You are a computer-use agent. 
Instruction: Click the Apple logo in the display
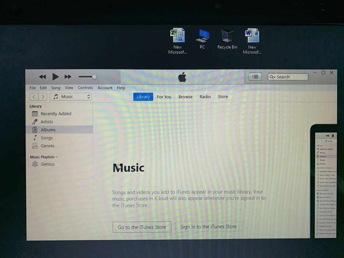[182, 77]
